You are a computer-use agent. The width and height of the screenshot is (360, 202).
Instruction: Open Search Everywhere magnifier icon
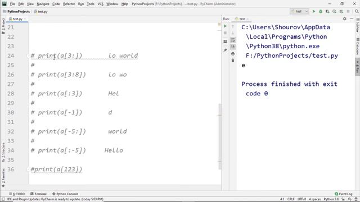pyautogui.click(x=357, y=11)
